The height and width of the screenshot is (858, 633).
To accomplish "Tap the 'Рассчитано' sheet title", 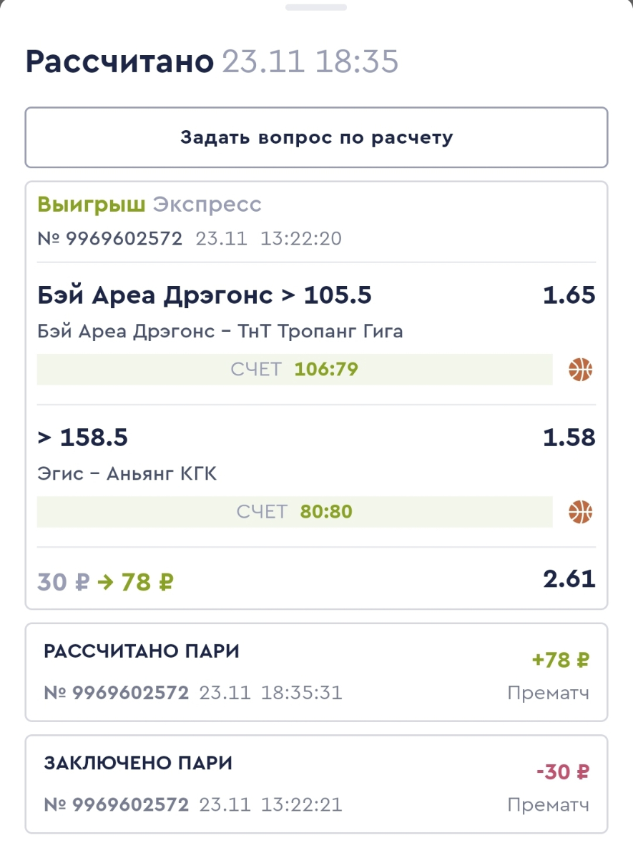I will 119,62.
